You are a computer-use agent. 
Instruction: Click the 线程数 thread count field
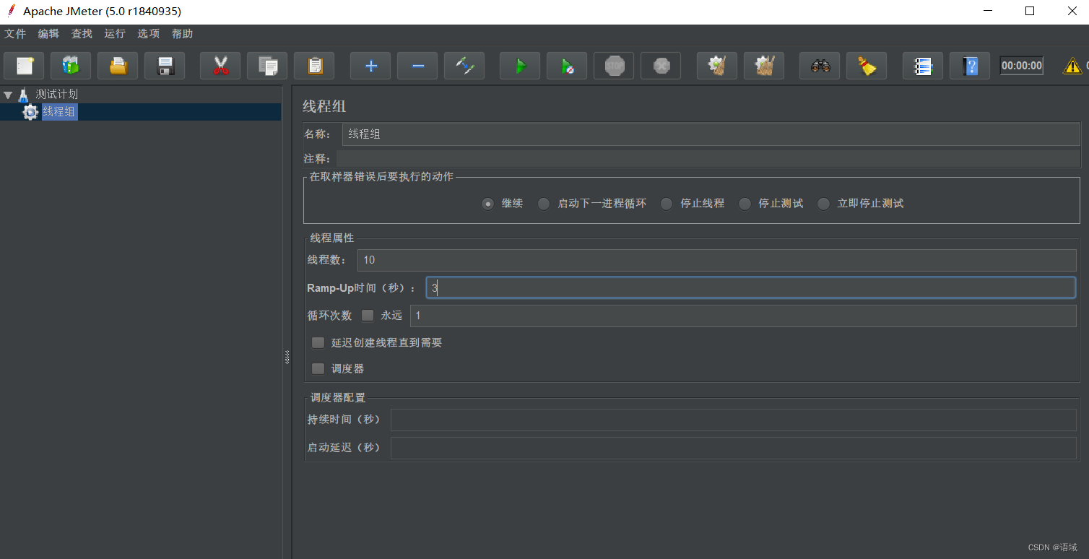pyautogui.click(x=716, y=260)
